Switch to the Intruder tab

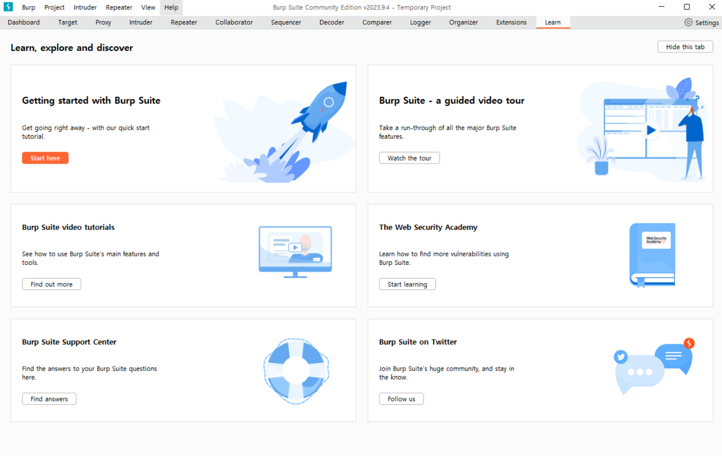(x=141, y=22)
